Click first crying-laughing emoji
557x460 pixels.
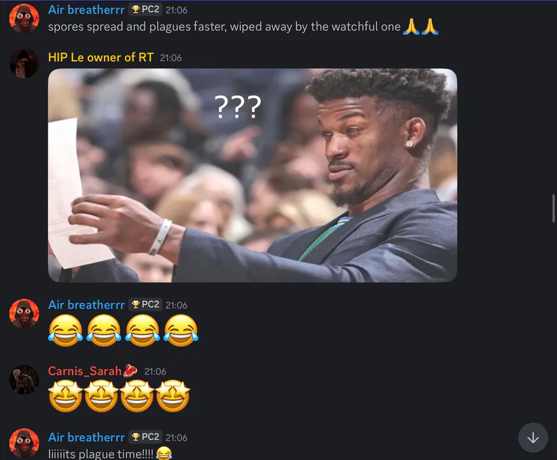point(66,330)
